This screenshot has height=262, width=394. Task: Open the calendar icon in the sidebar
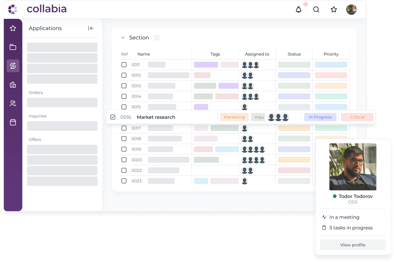click(x=13, y=122)
